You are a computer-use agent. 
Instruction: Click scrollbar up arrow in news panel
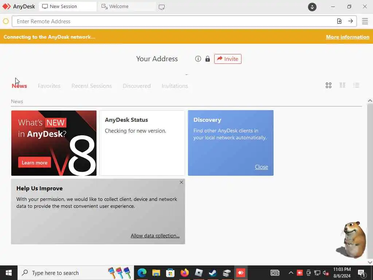[370, 101]
